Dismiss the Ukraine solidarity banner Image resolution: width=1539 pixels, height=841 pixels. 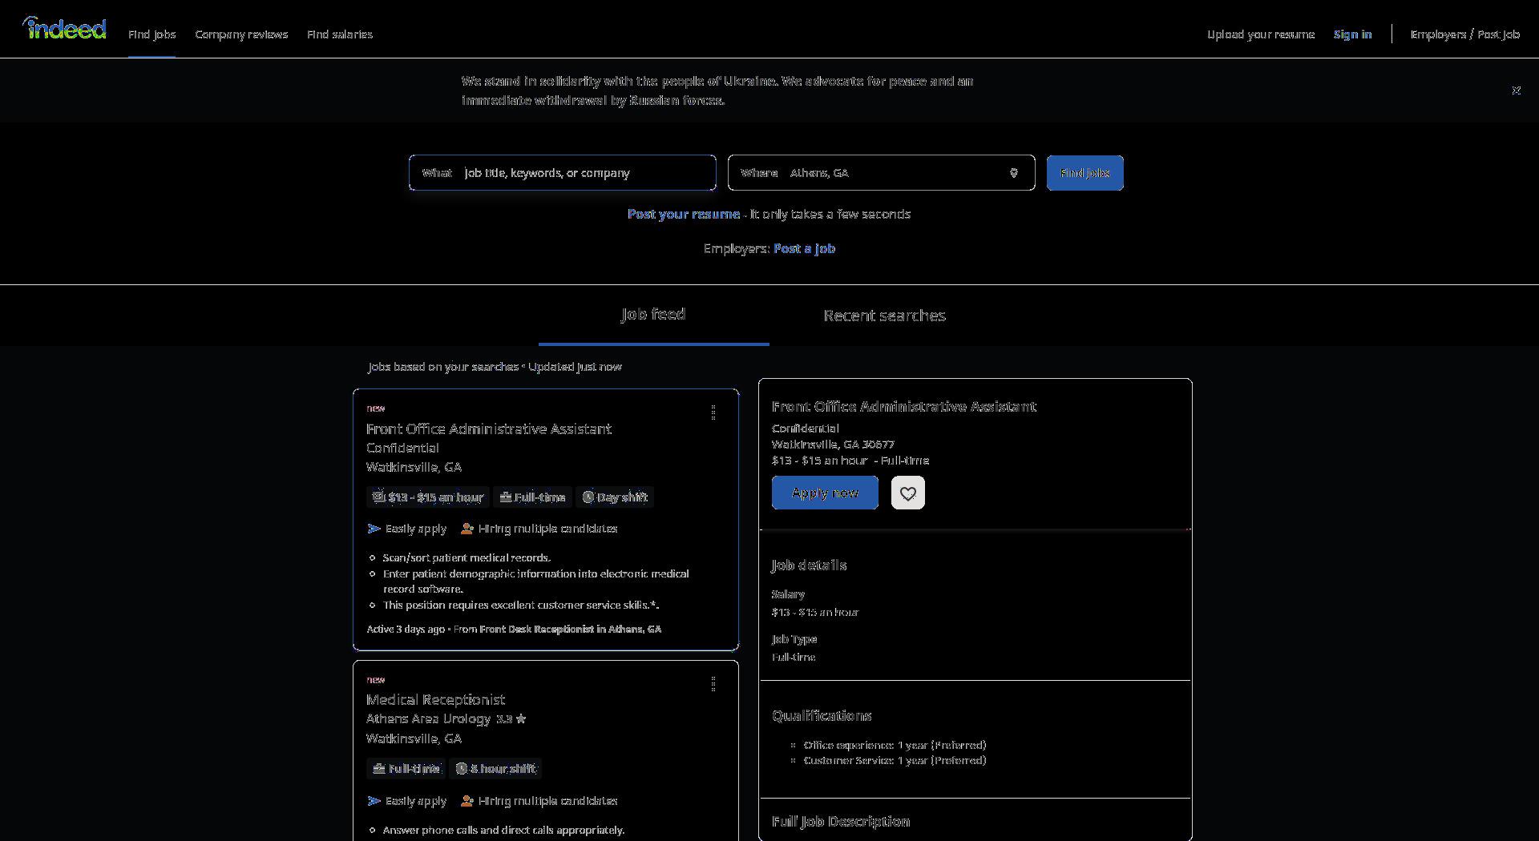pyautogui.click(x=1516, y=91)
